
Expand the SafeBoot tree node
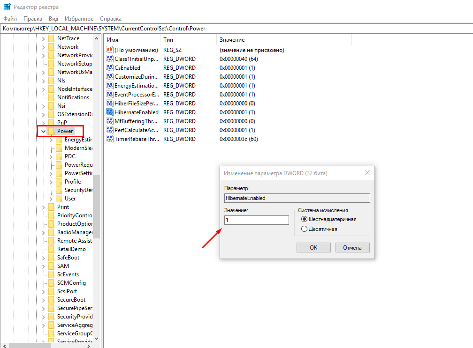point(44,258)
